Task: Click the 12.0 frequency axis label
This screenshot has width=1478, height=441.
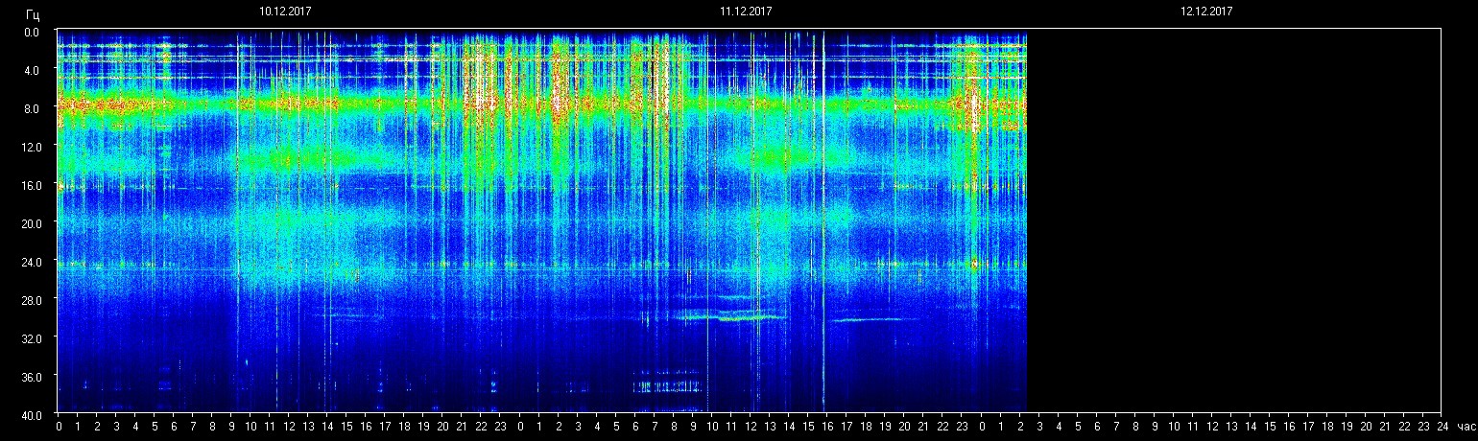Action: [33, 146]
